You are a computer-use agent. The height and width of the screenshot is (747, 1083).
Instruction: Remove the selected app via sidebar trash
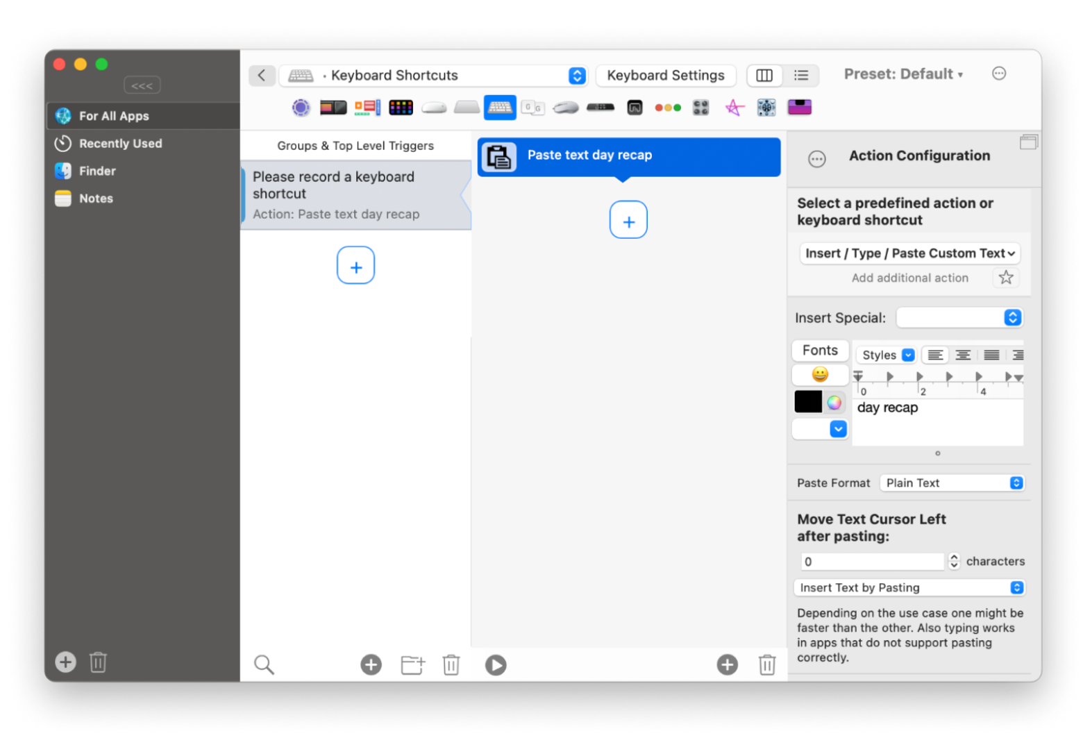(x=98, y=662)
